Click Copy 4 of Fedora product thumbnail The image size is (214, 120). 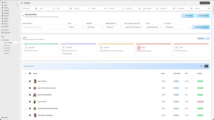pos(35,81)
